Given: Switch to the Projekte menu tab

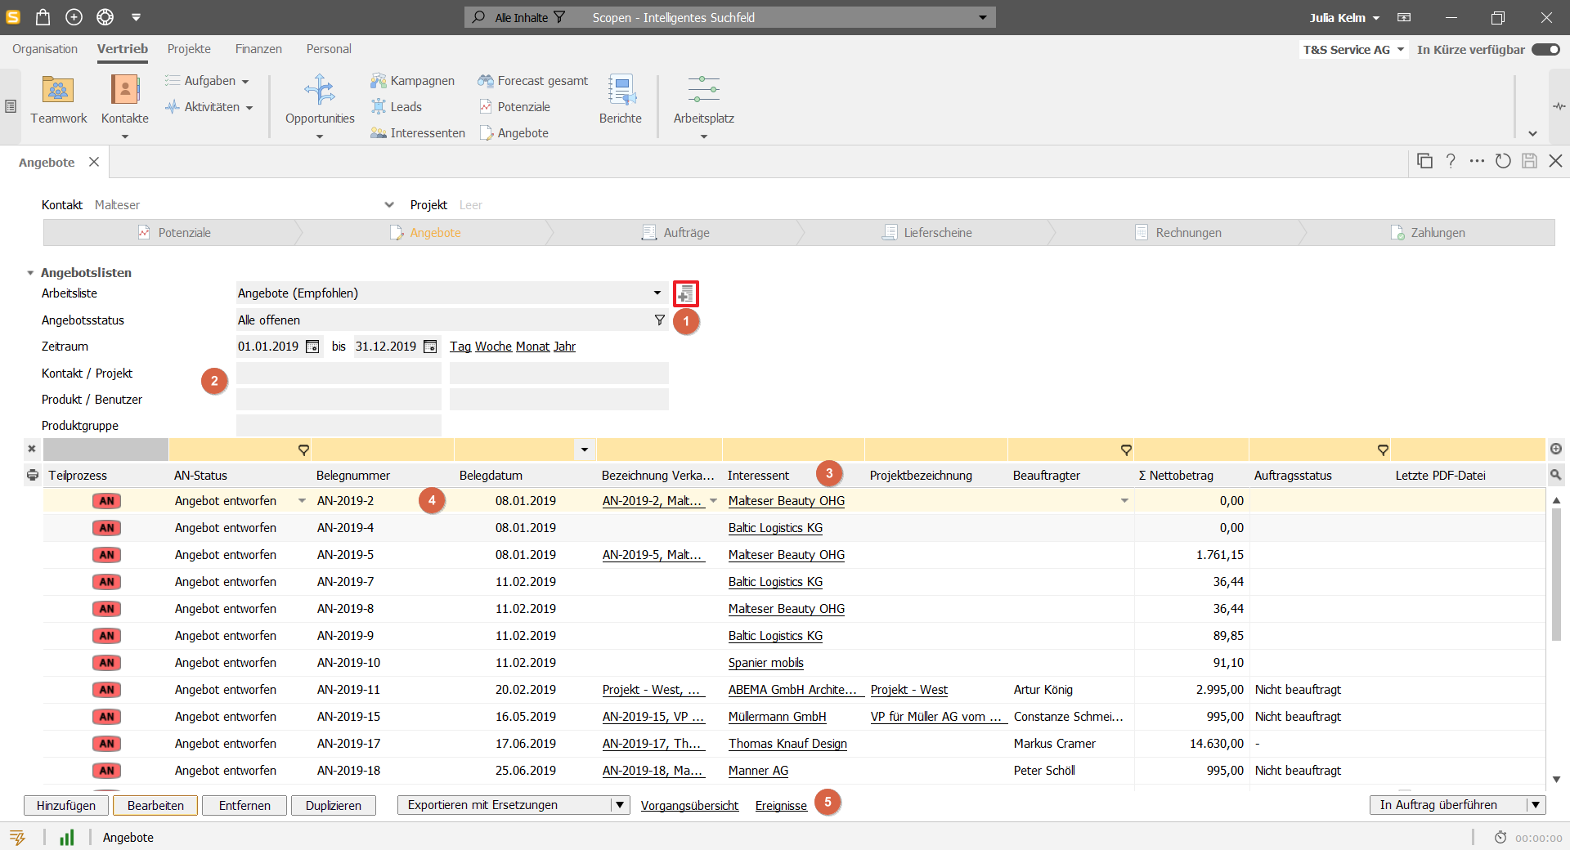Looking at the screenshot, I should pos(189,49).
